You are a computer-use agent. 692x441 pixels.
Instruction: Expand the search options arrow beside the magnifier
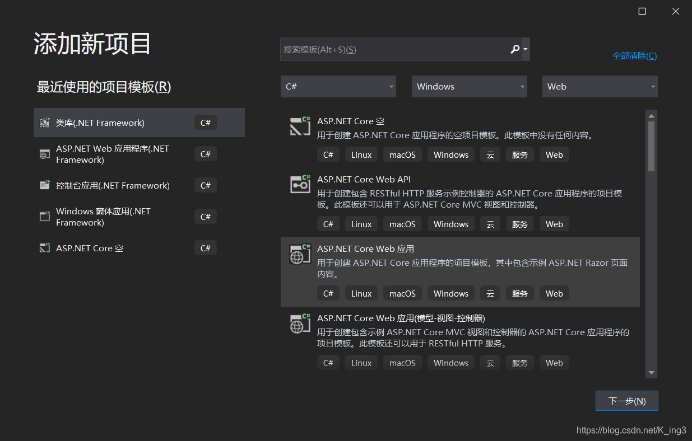pos(525,49)
